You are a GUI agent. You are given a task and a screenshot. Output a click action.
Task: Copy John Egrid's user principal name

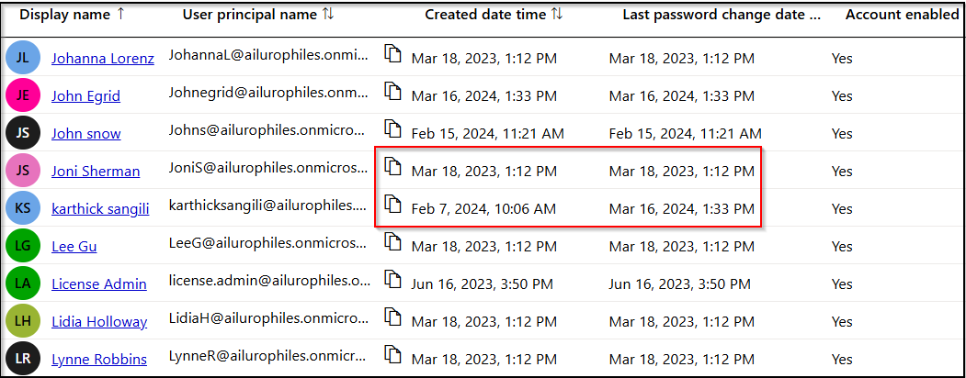click(x=393, y=93)
